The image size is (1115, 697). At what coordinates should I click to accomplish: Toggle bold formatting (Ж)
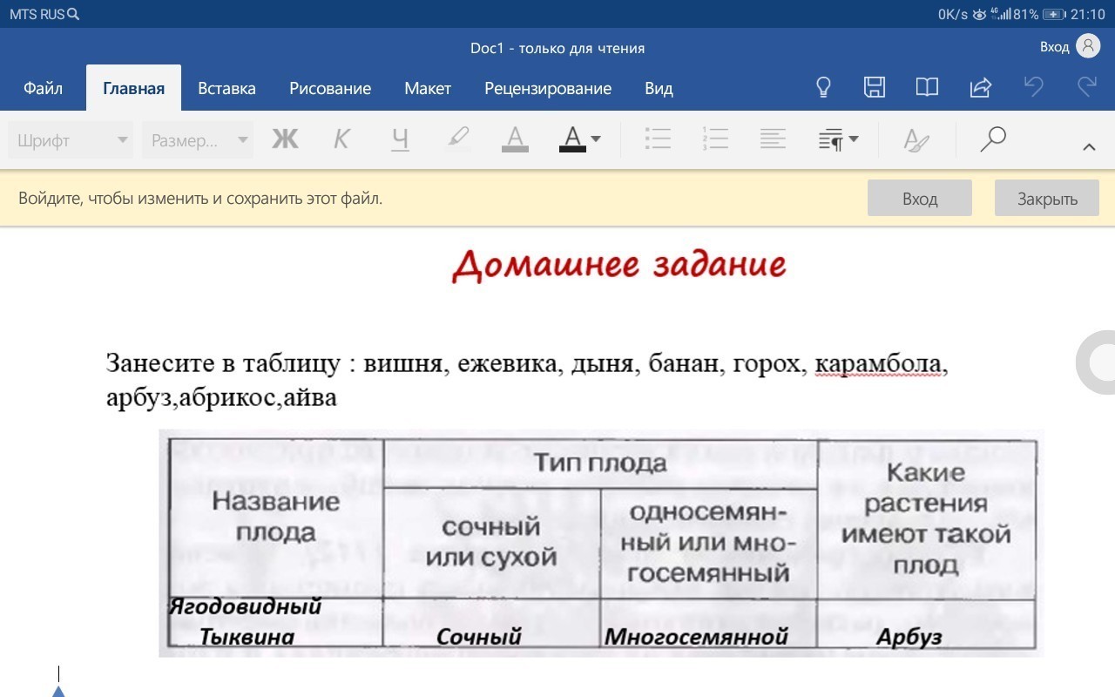[x=285, y=139]
